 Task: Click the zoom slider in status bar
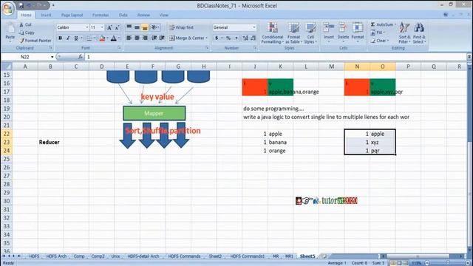[x=448, y=263]
